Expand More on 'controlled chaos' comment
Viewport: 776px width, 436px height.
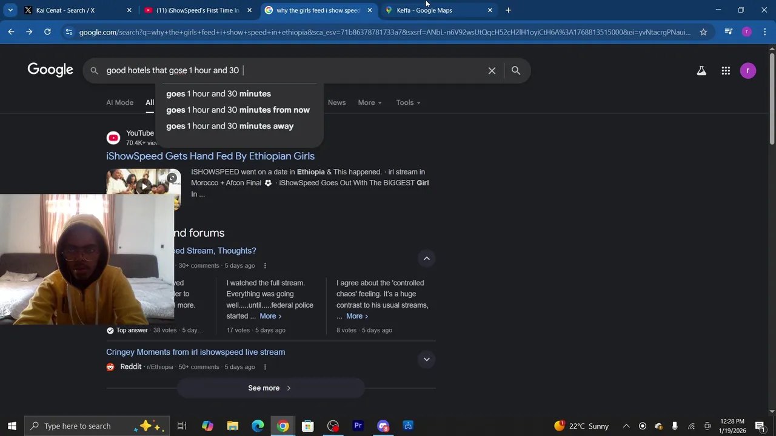357,316
